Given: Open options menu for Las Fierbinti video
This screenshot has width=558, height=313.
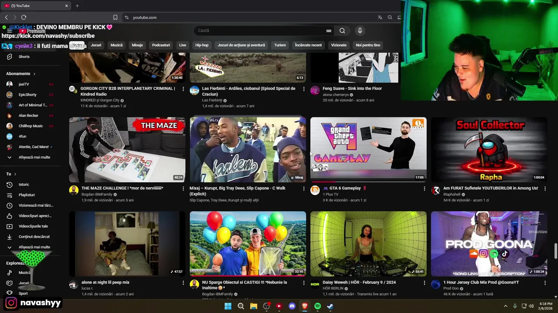Looking at the screenshot, I should click(x=304, y=89).
